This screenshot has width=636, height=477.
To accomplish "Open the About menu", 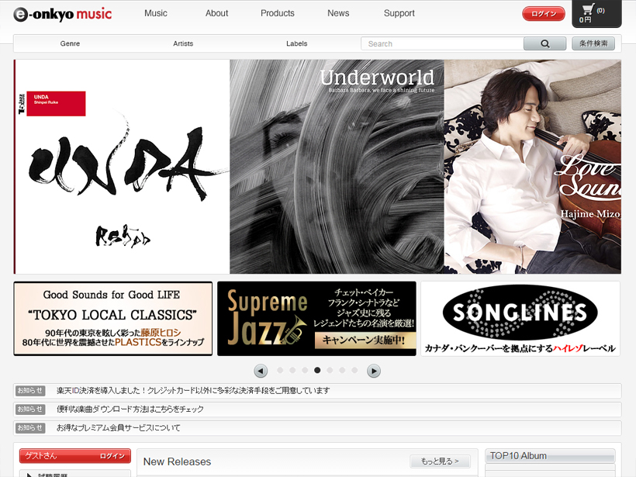I will (x=216, y=13).
